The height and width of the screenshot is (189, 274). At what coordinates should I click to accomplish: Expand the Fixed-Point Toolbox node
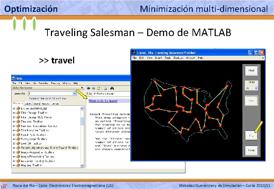14,134
